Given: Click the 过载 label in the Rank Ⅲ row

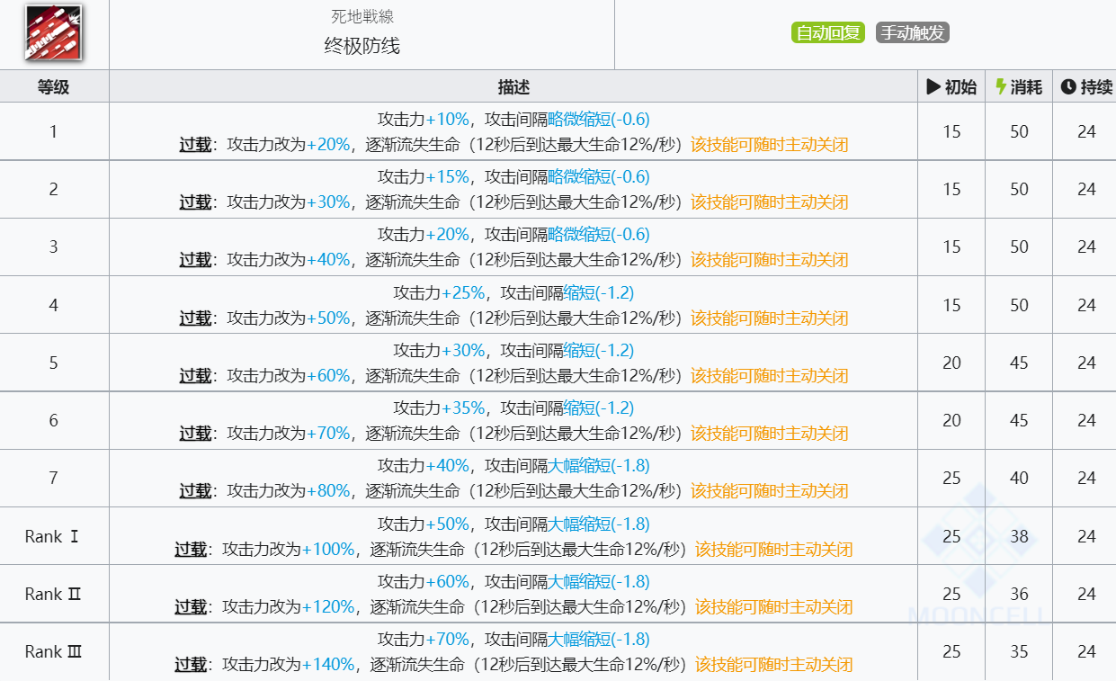Looking at the screenshot, I should [191, 665].
